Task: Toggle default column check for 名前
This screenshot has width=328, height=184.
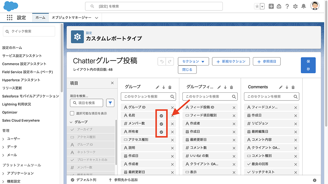Action: coord(161,116)
